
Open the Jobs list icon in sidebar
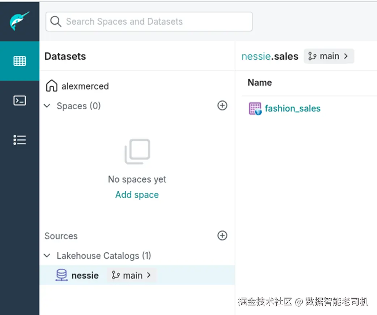(x=20, y=140)
